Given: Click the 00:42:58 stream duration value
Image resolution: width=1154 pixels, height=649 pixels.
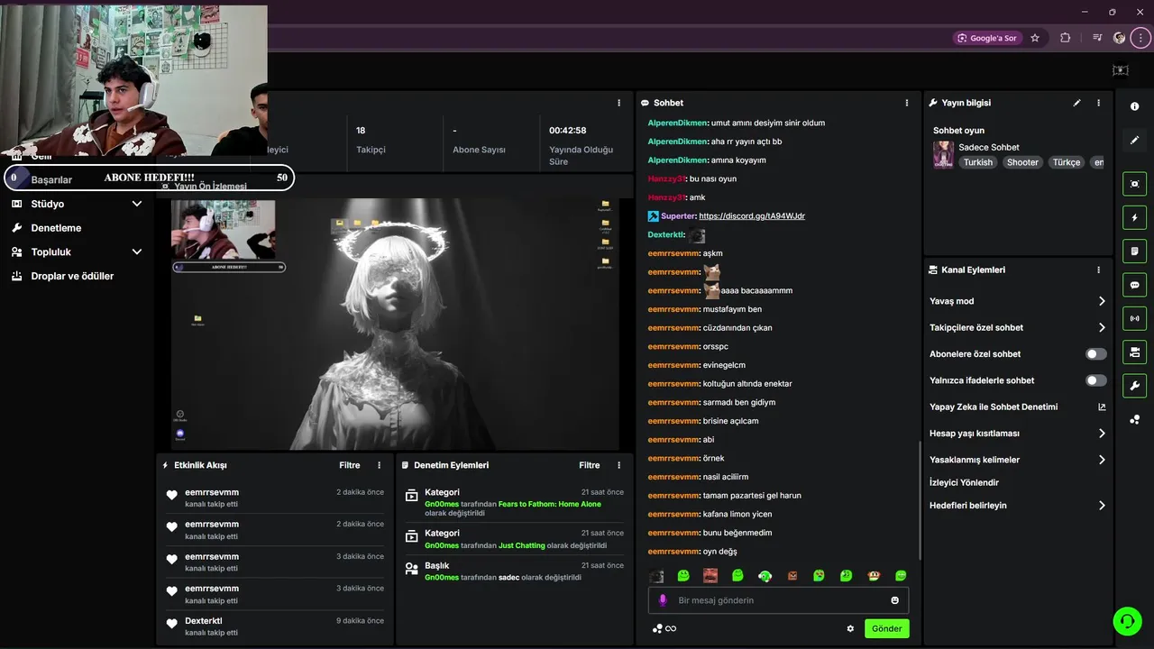Looking at the screenshot, I should [568, 130].
